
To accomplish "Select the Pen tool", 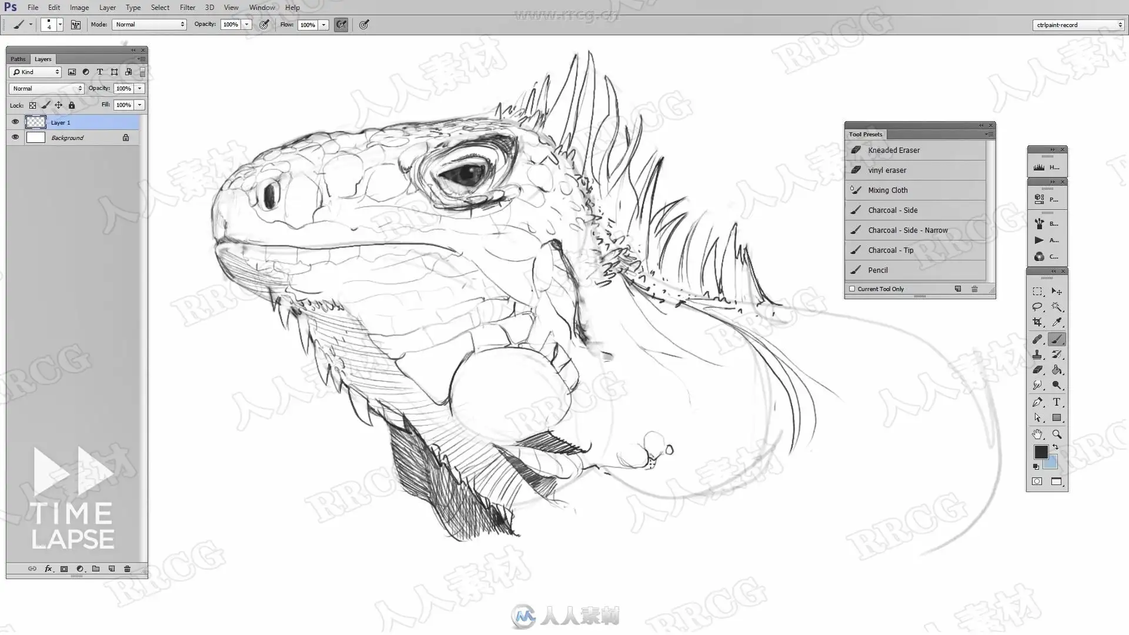I will click(1037, 402).
